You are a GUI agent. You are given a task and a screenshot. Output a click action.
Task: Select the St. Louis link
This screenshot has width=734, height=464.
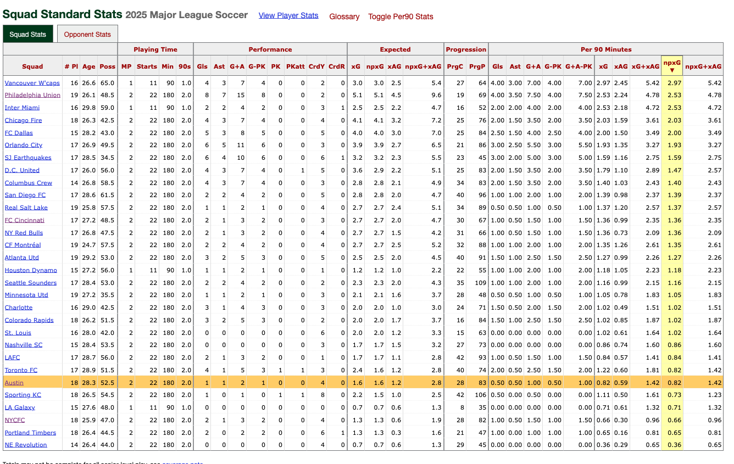click(x=18, y=333)
